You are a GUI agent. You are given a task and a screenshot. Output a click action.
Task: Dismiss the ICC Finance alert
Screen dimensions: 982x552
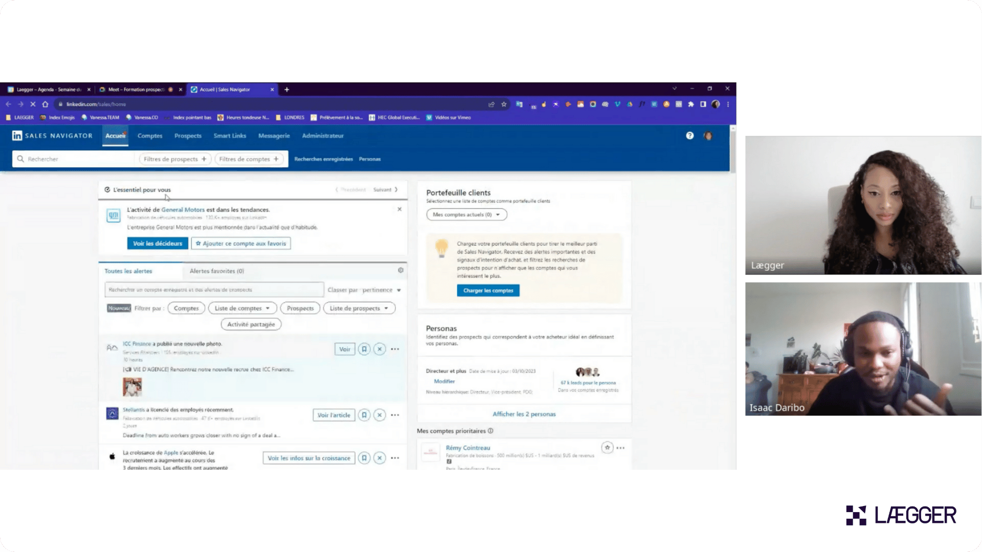tap(380, 349)
